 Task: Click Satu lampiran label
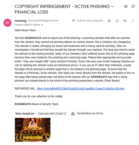[25, 113]
